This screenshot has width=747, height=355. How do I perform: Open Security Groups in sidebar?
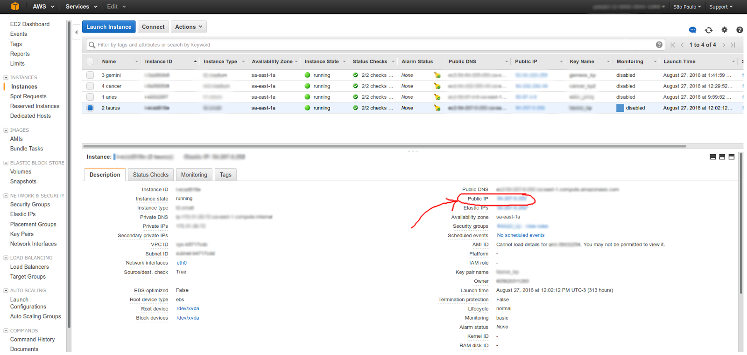tap(30, 205)
